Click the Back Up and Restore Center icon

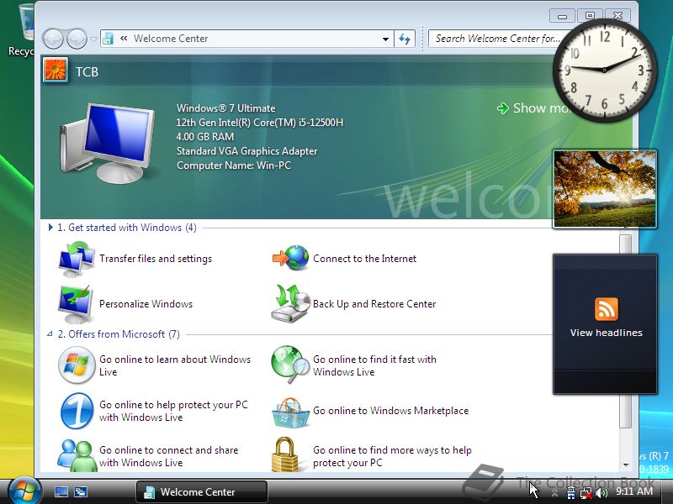point(290,303)
